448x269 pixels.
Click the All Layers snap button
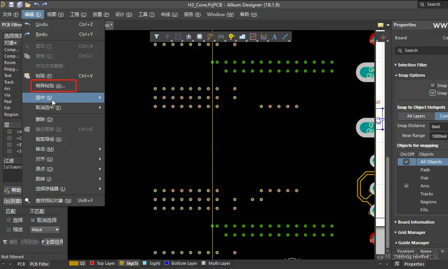(x=416, y=116)
